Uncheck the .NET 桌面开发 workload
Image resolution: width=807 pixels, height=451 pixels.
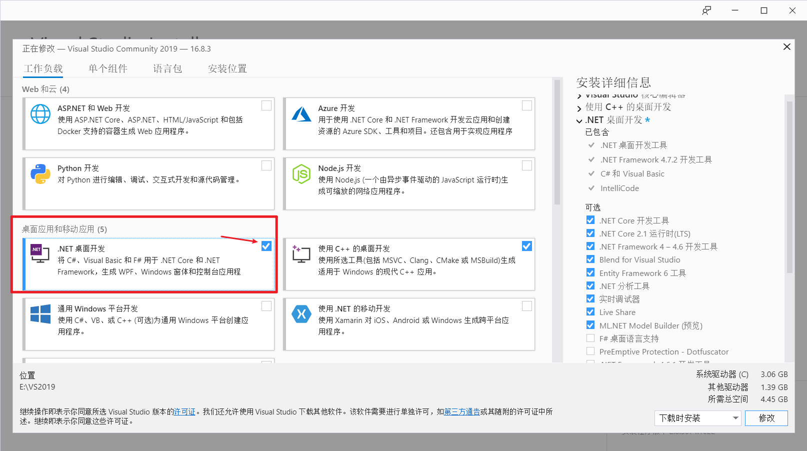pyautogui.click(x=266, y=245)
